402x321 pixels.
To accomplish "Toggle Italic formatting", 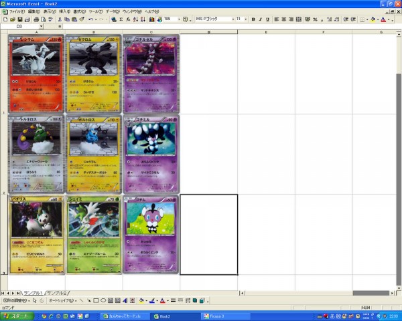I will [x=261, y=19].
